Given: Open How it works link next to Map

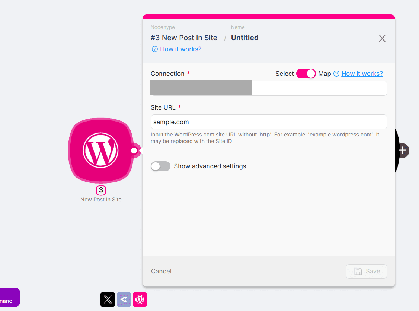Looking at the screenshot, I should tap(362, 74).
